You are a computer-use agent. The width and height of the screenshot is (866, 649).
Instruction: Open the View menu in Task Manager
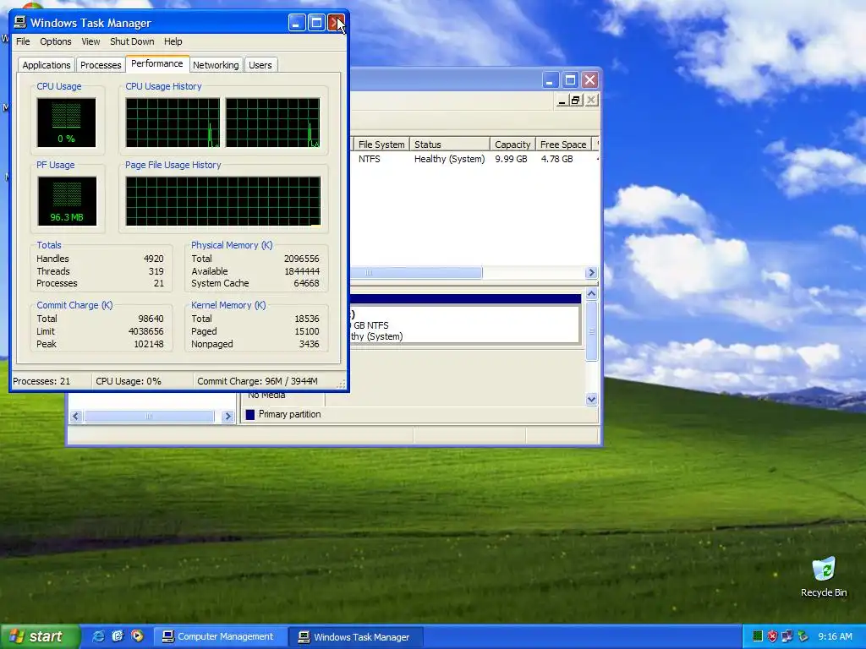(x=90, y=41)
